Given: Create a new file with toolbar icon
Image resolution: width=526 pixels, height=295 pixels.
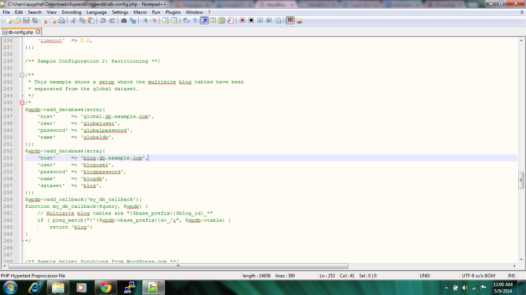Looking at the screenshot, I should [x=9, y=21].
